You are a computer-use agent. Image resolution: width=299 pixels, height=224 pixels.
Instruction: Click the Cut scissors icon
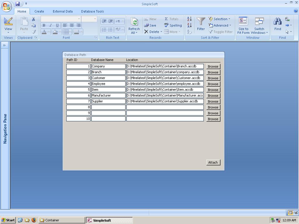[x=34, y=19]
